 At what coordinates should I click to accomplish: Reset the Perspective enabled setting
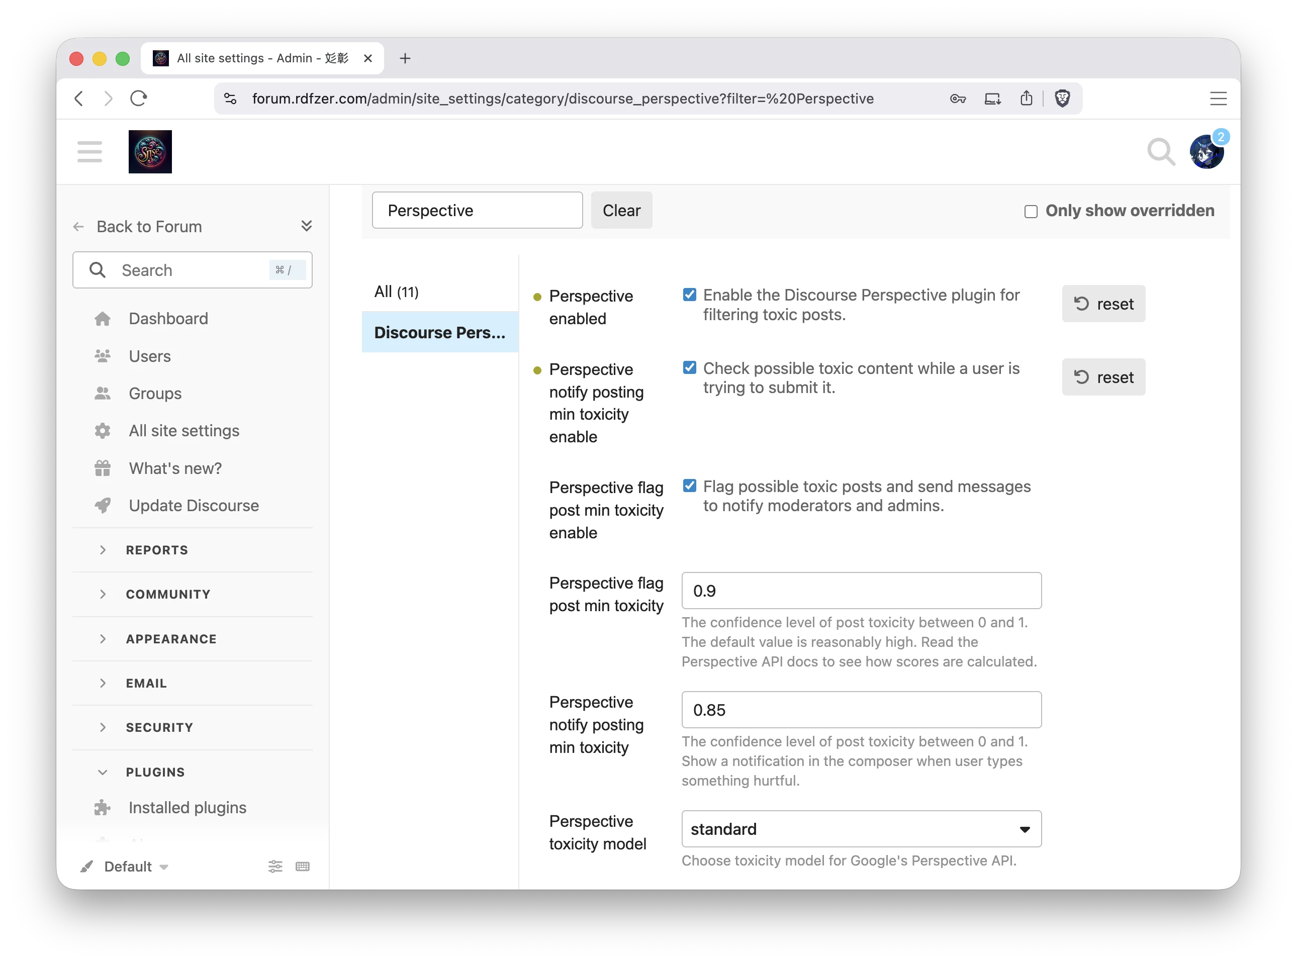pyautogui.click(x=1103, y=304)
